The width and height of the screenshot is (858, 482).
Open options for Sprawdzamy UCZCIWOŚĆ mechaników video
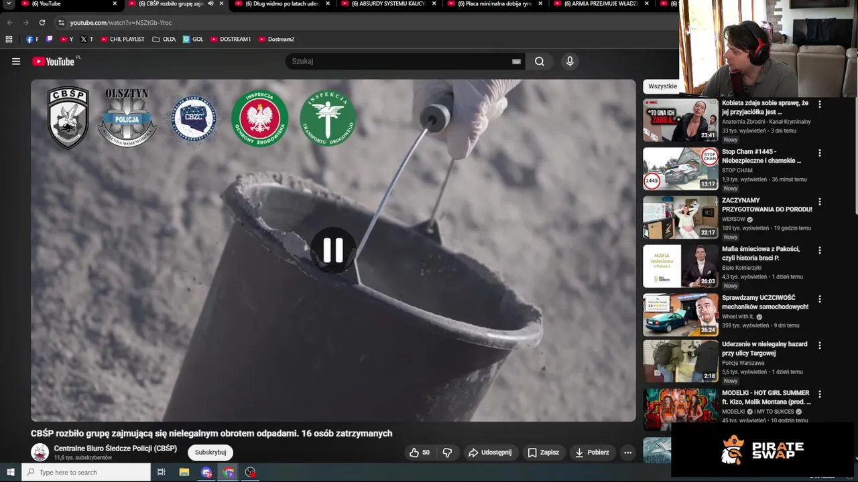819,299
